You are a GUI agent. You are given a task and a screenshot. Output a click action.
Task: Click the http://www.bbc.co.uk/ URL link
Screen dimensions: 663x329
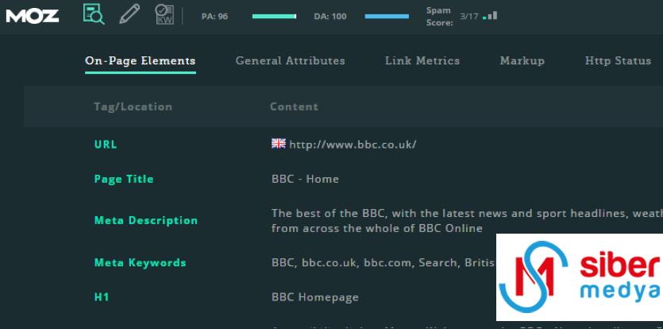353,145
